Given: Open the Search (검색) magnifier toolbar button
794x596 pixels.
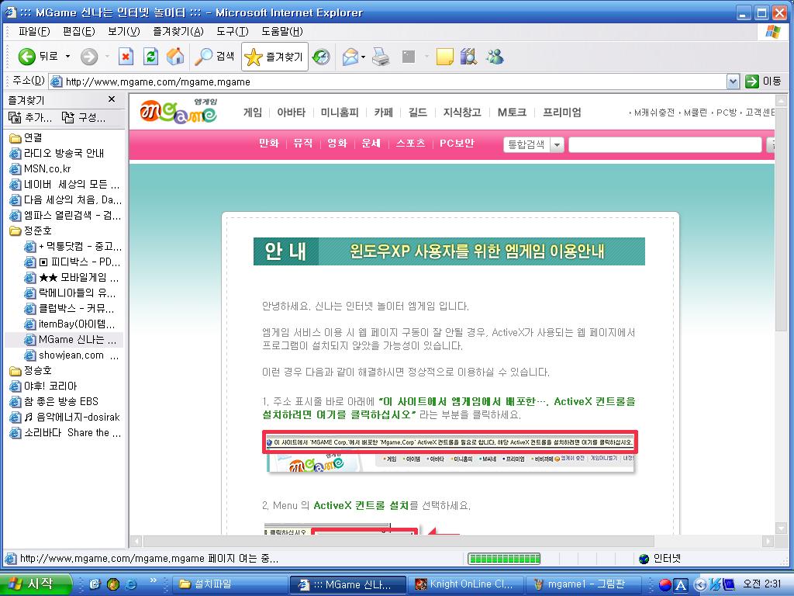Looking at the screenshot, I should (216, 56).
